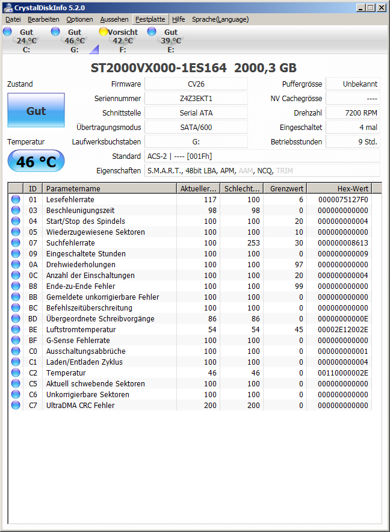
Task: Select drive C: status orb icon
Action: pyautogui.click(x=7, y=32)
